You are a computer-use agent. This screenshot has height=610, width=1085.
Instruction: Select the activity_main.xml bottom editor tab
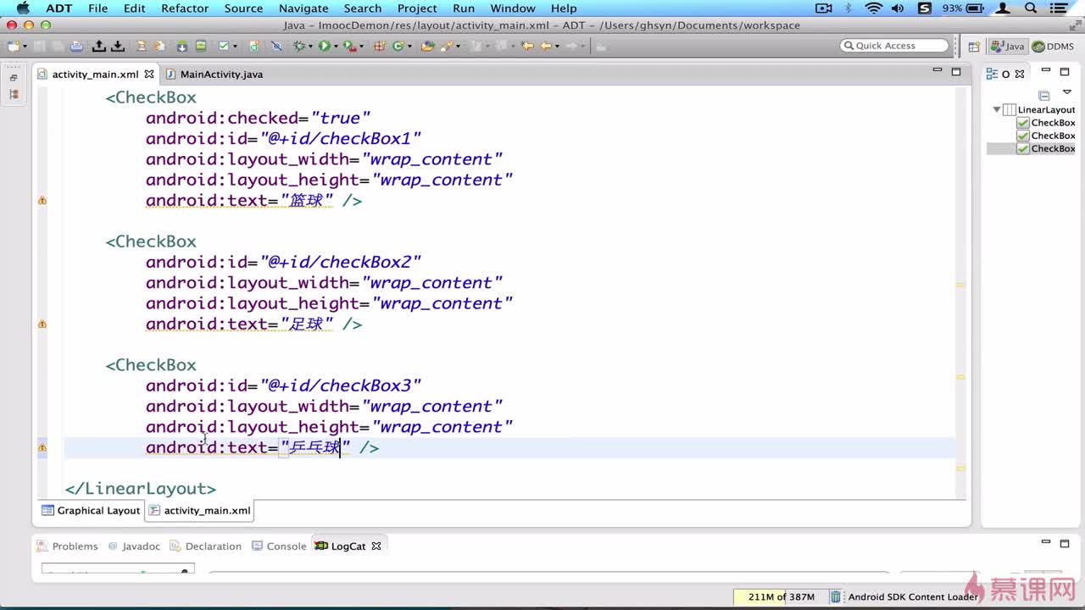tap(200, 511)
